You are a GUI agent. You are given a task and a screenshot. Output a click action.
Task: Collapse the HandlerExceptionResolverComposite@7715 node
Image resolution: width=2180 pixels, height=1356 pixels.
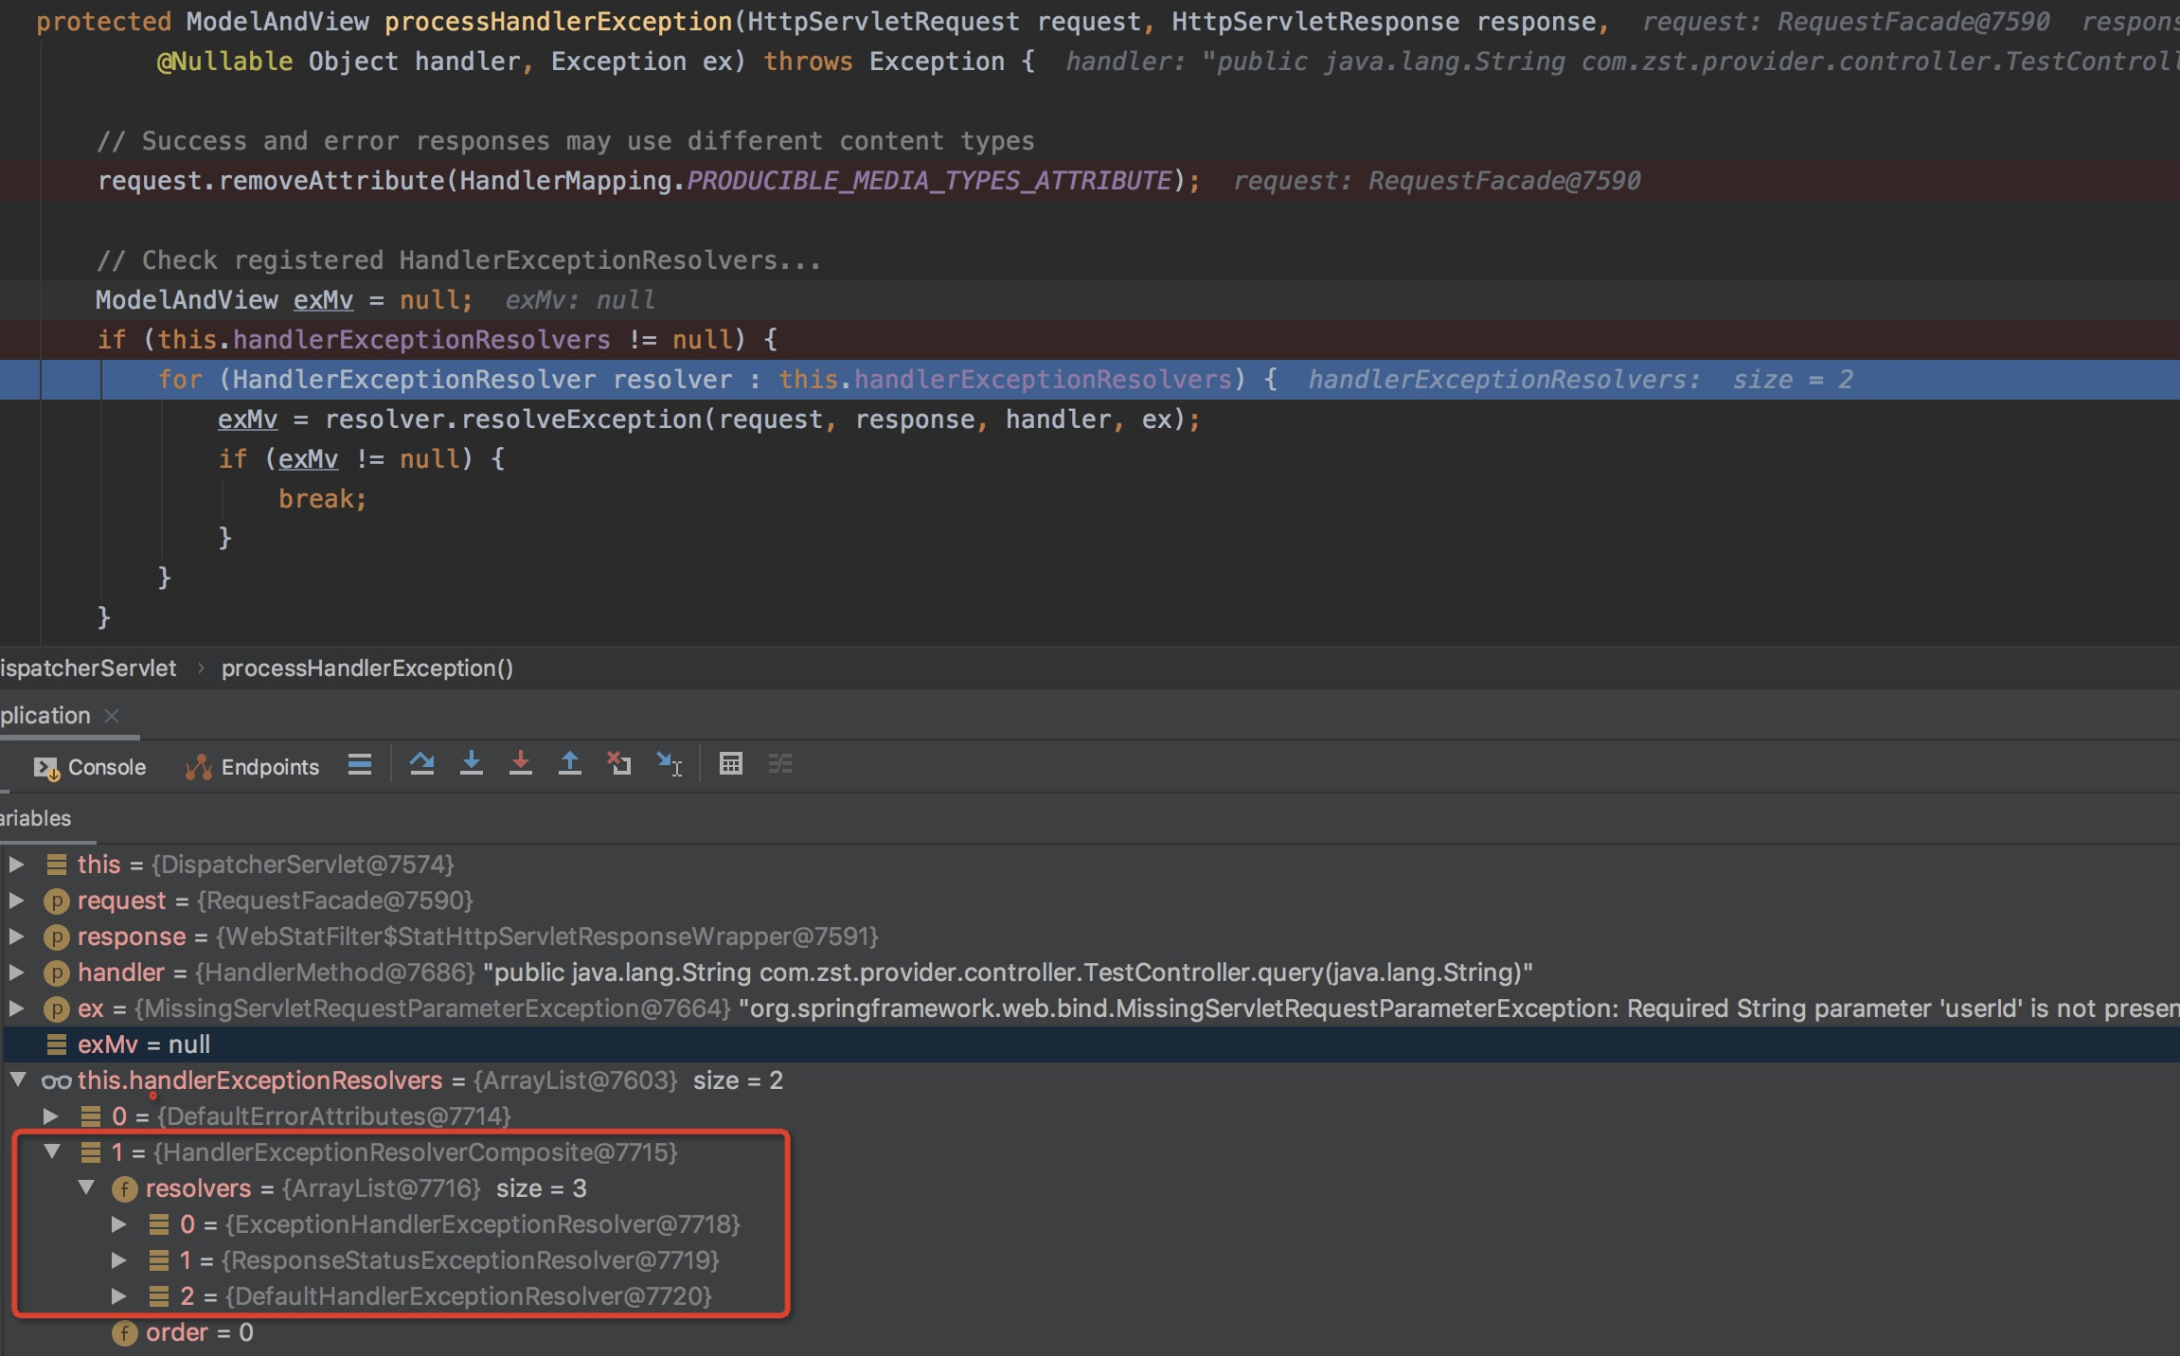[52, 1152]
